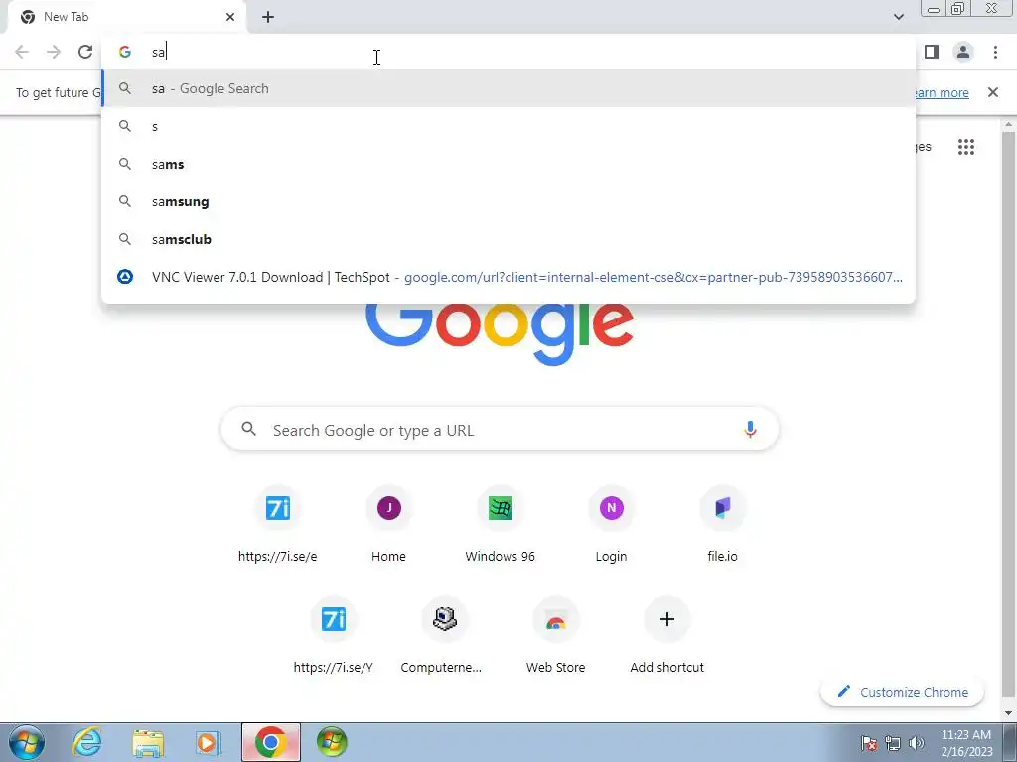
Task: Open the Home shortcut tile
Action: point(388,526)
